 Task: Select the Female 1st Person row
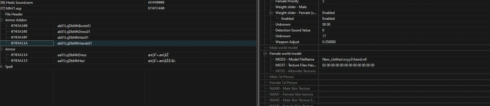283,83
